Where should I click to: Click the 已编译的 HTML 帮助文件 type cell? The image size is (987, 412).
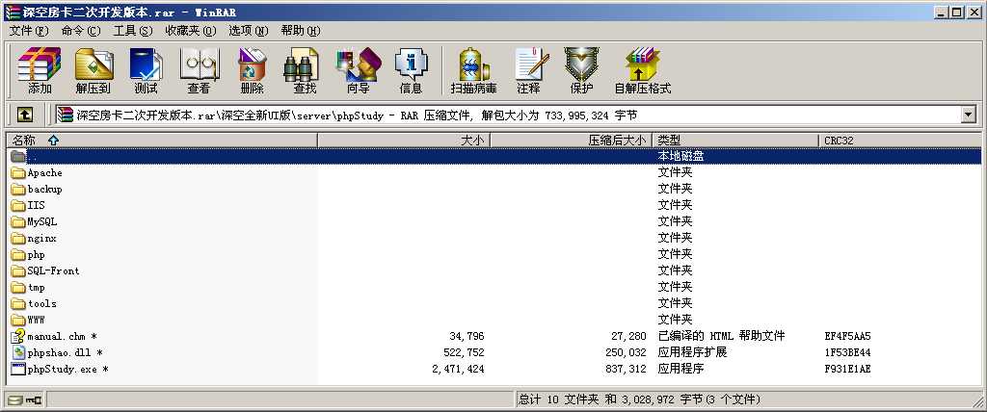[x=721, y=337]
